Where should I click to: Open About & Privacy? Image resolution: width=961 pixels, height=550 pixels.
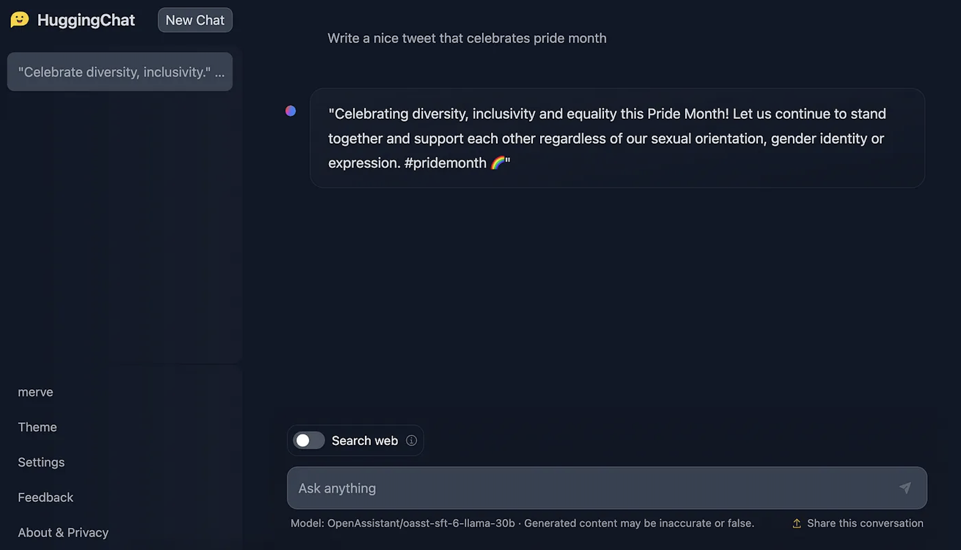63,532
